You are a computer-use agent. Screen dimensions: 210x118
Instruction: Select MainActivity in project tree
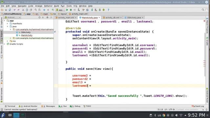click(x=27, y=35)
